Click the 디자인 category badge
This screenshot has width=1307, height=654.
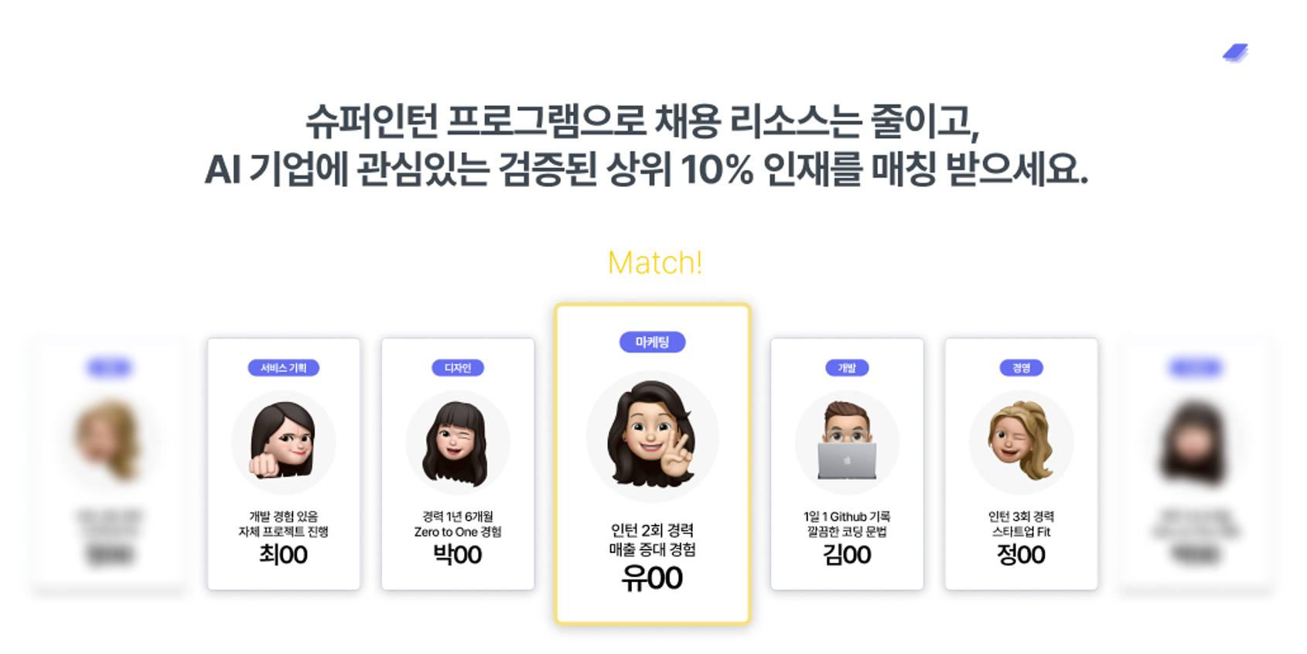[x=458, y=368]
